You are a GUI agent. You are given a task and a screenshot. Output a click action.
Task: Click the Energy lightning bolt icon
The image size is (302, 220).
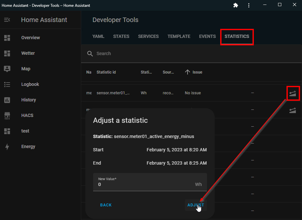point(7,146)
